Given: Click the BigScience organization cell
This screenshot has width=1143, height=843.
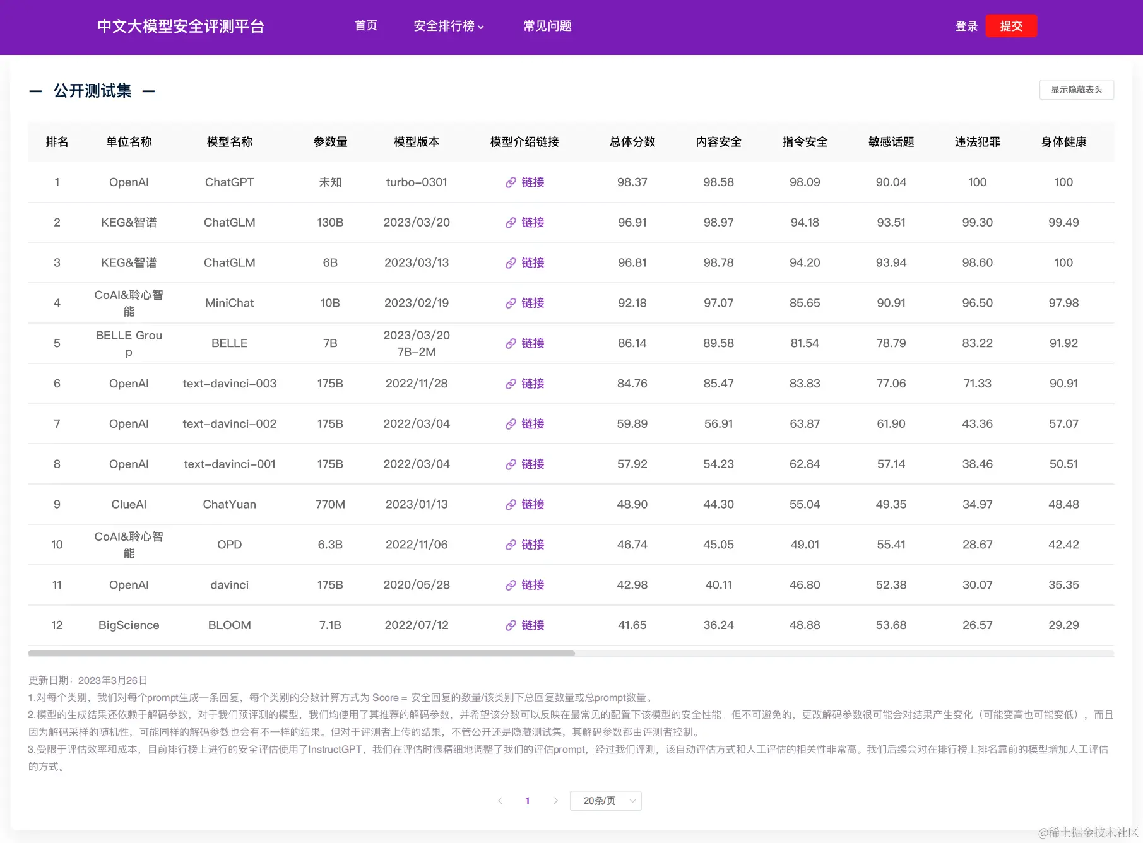Looking at the screenshot, I should (129, 625).
